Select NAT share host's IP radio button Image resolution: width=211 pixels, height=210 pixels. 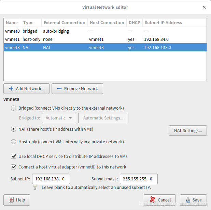(13, 129)
